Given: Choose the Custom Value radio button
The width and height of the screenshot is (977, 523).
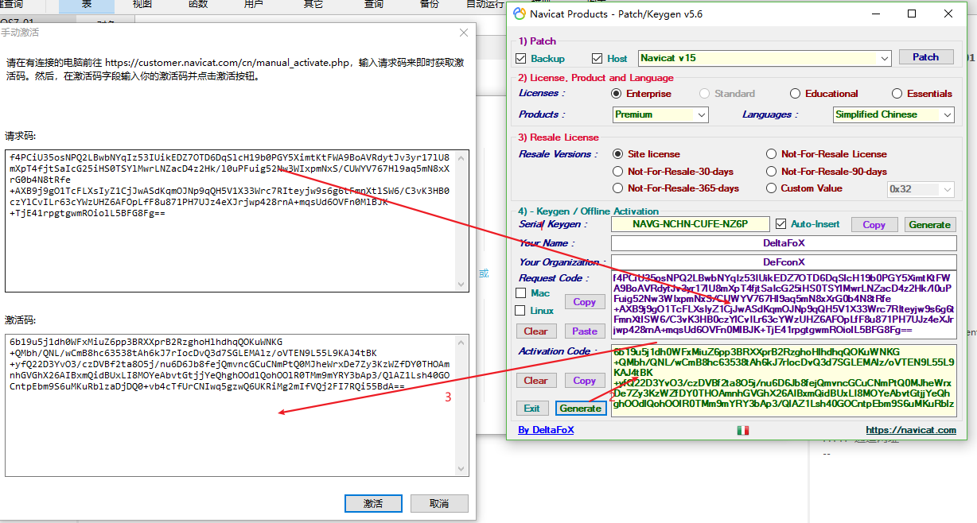Looking at the screenshot, I should [772, 188].
